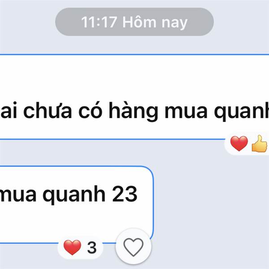This screenshot has height=269, width=269.
Task: Click "Hôm nay" in the date separator
Action: pos(155,22)
